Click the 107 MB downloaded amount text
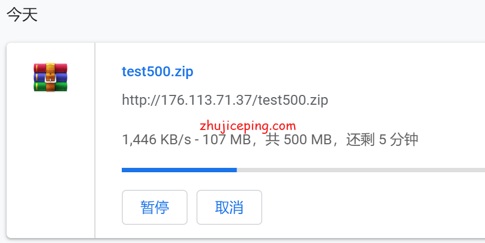The image size is (485, 243). pyautogui.click(x=227, y=139)
